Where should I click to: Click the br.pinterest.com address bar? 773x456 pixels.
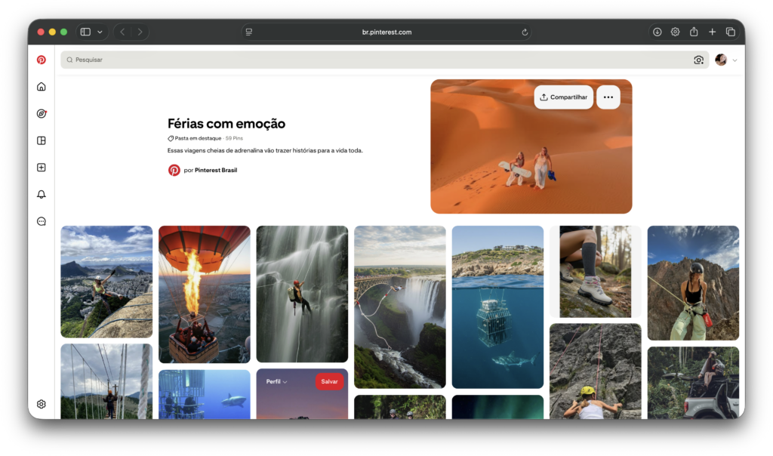tap(386, 32)
